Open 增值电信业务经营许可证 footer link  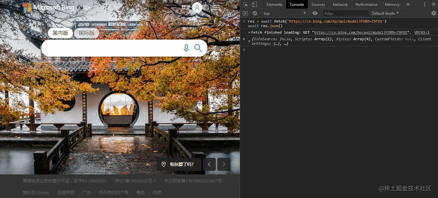point(65,181)
